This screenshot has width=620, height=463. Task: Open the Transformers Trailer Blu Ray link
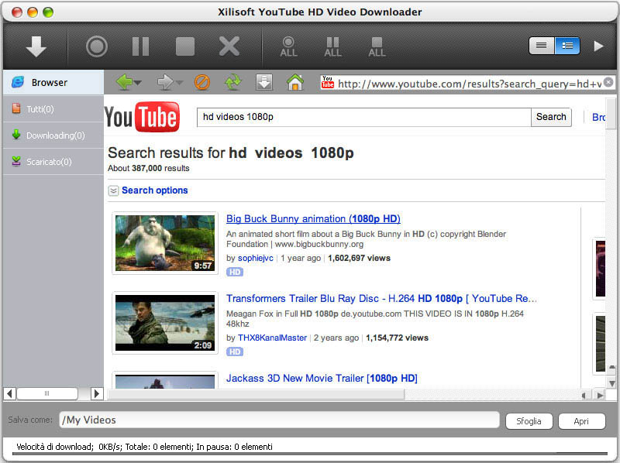(x=381, y=298)
